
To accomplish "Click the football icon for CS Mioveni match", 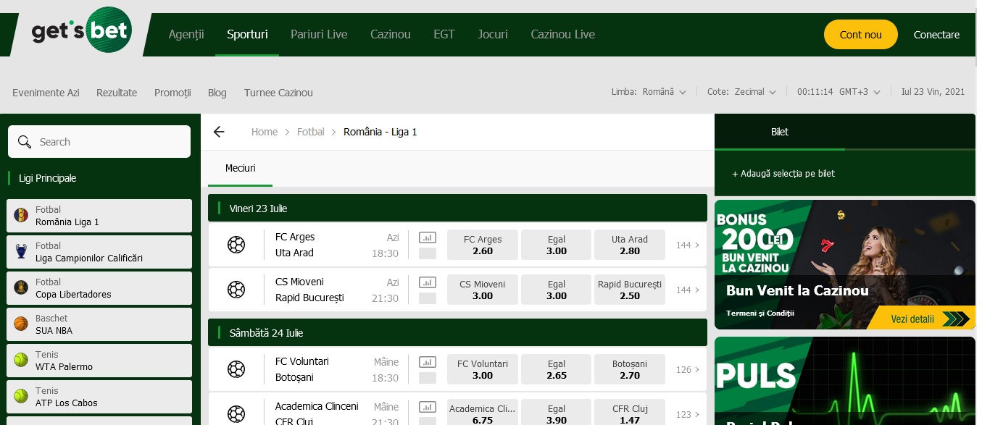I will pos(236,290).
